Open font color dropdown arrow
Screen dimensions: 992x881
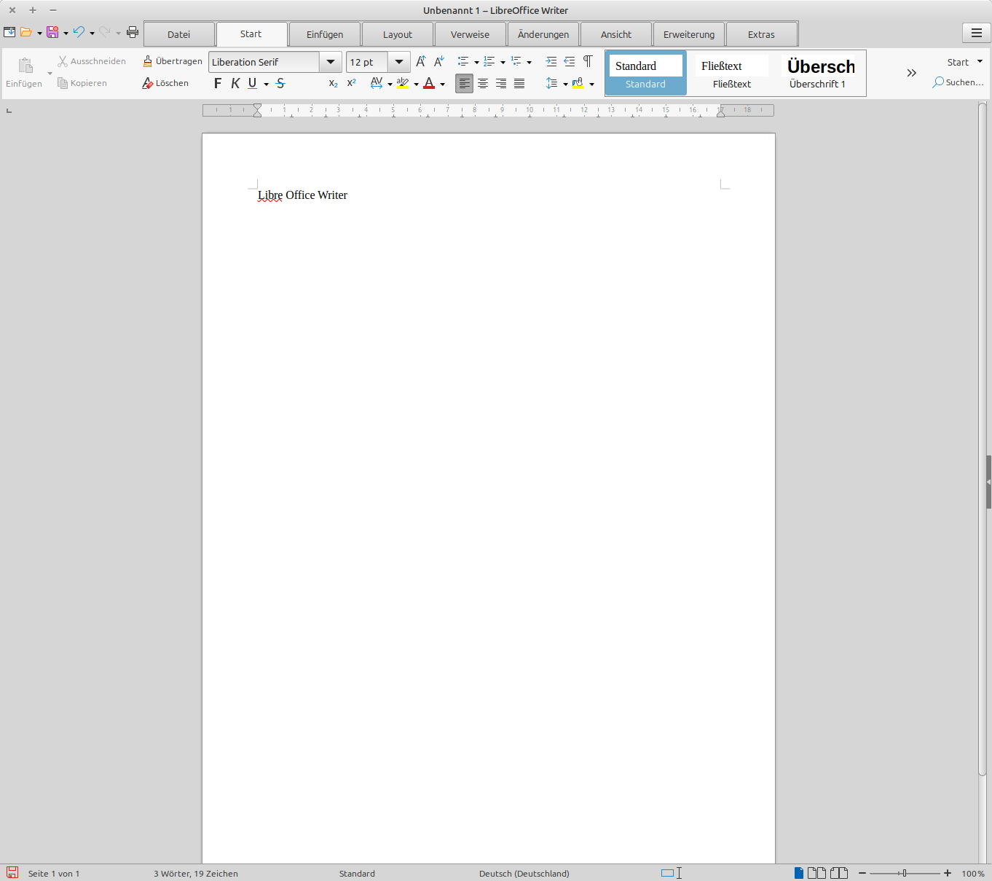coord(442,85)
